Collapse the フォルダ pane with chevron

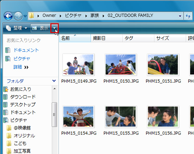[54, 81]
